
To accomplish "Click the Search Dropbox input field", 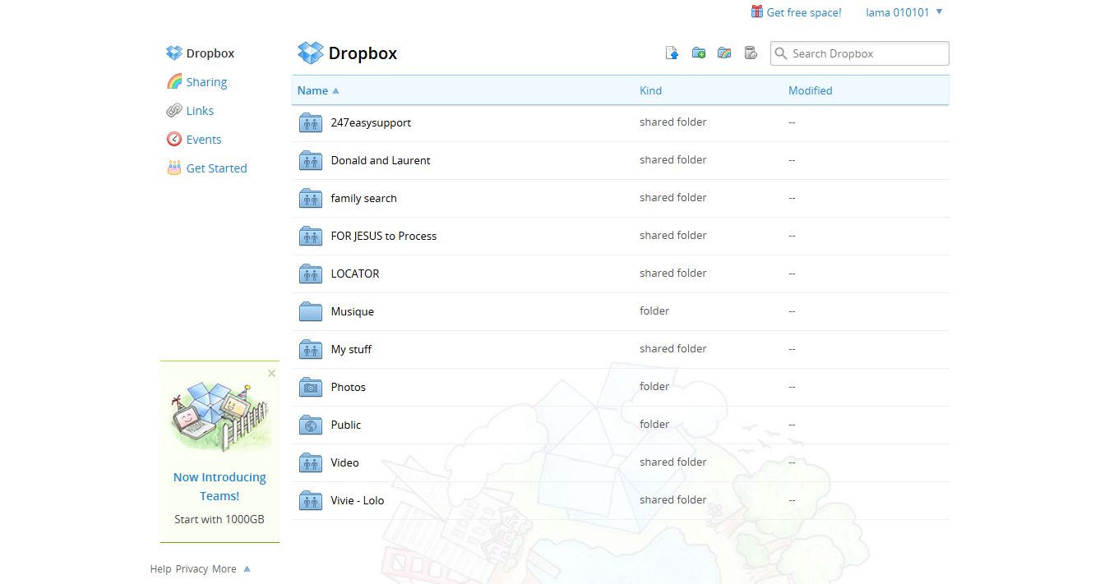I will 860,53.
